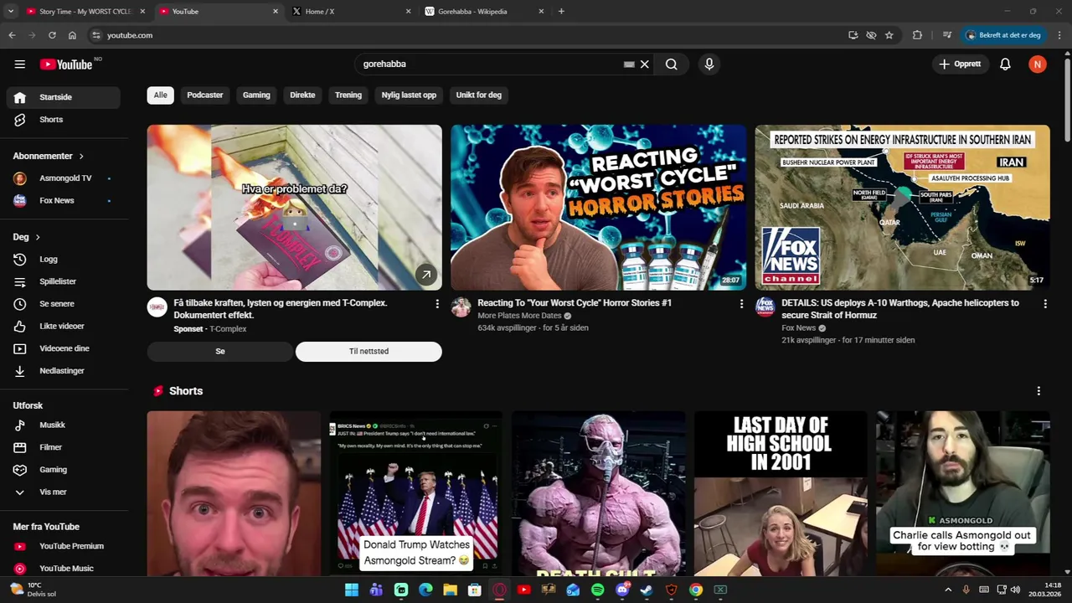Image resolution: width=1072 pixels, height=603 pixels.
Task: Open the browser extensions puzzle icon
Action: [917, 35]
